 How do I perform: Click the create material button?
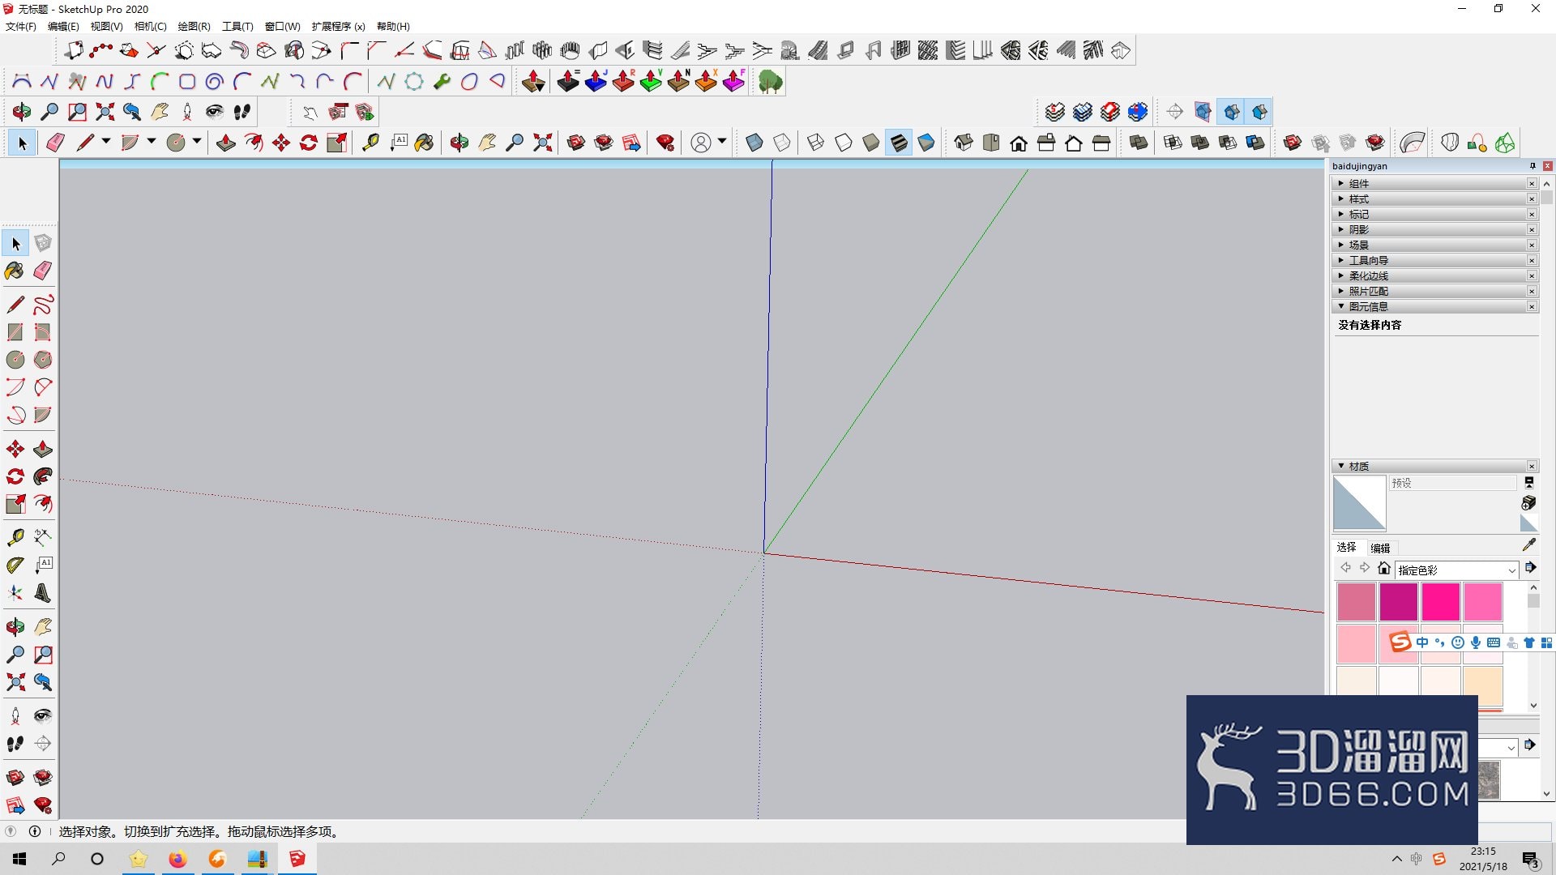[1528, 503]
